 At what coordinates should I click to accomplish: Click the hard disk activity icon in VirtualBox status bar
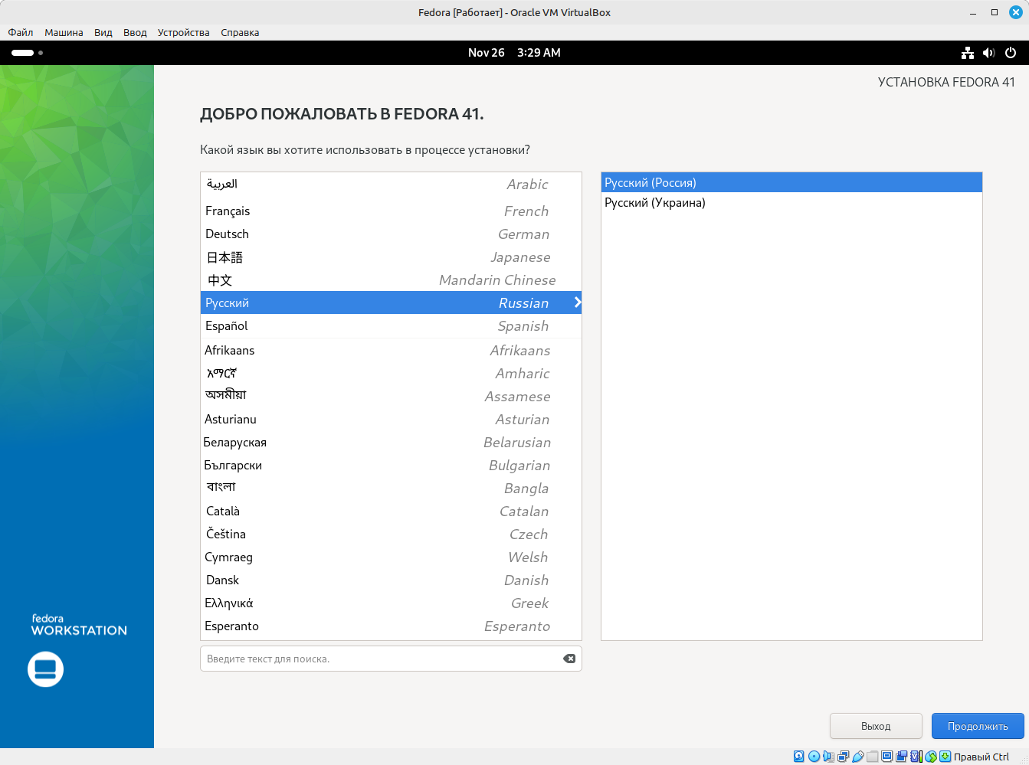tap(798, 757)
